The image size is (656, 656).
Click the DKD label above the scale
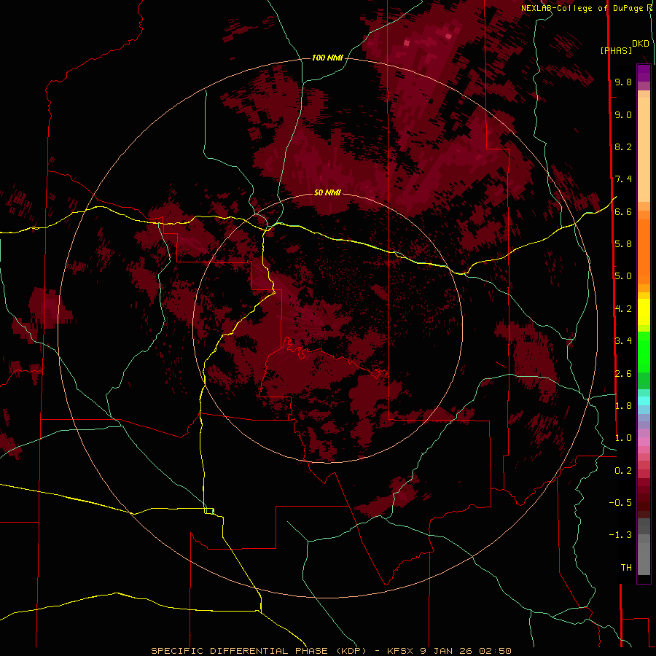640,44
